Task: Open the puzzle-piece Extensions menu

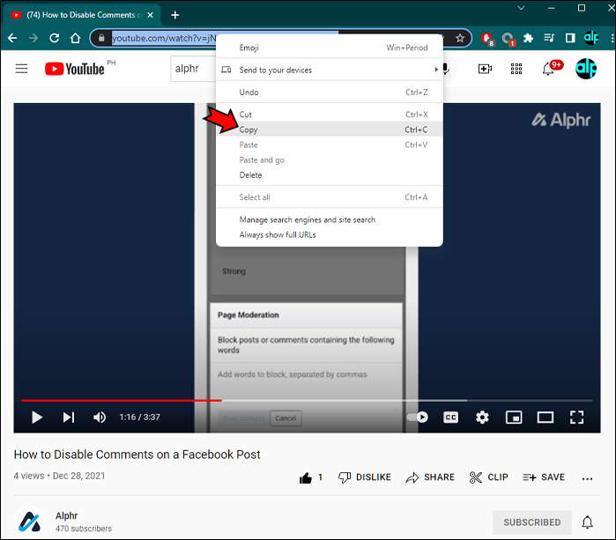Action: (529, 38)
